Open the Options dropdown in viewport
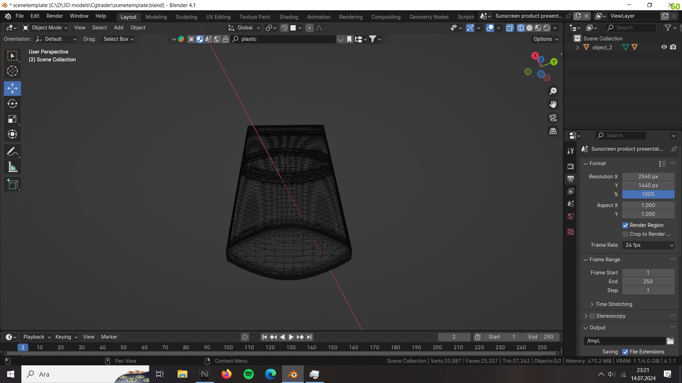 (546, 39)
